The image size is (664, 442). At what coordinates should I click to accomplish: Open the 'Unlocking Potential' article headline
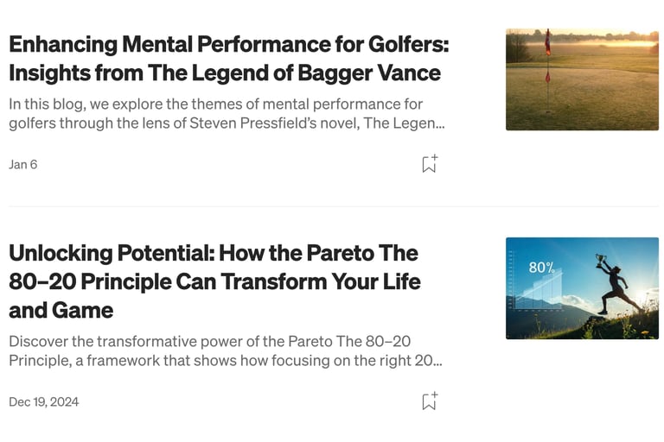pyautogui.click(x=214, y=253)
